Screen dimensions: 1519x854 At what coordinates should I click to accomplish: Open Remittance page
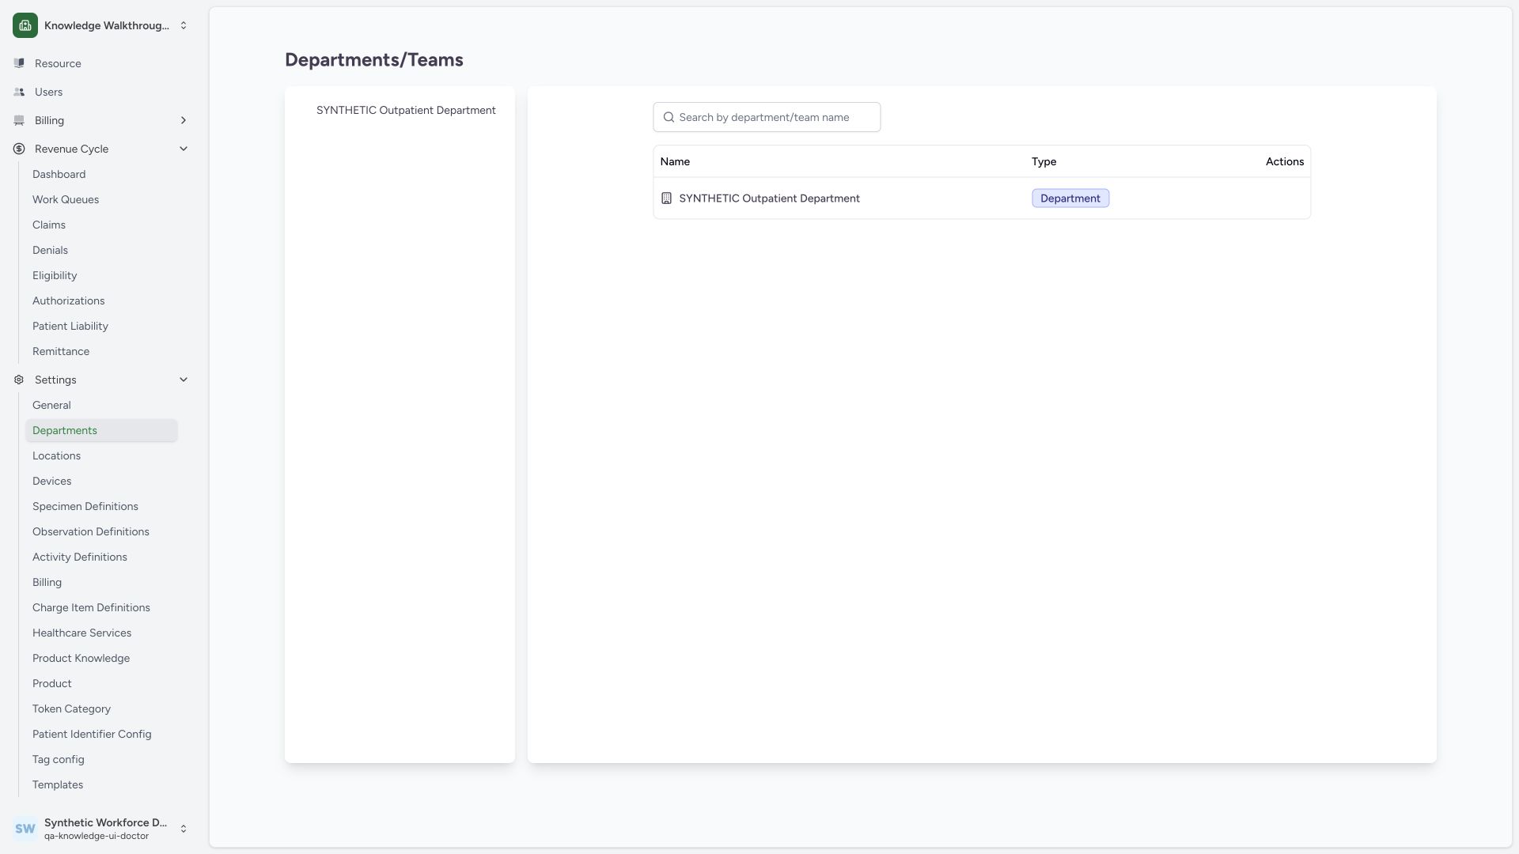point(61,351)
